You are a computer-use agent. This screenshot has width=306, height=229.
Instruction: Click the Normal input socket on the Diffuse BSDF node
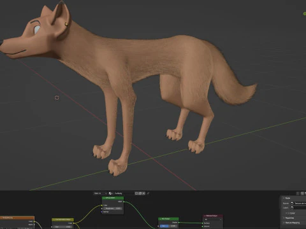tap(102, 212)
